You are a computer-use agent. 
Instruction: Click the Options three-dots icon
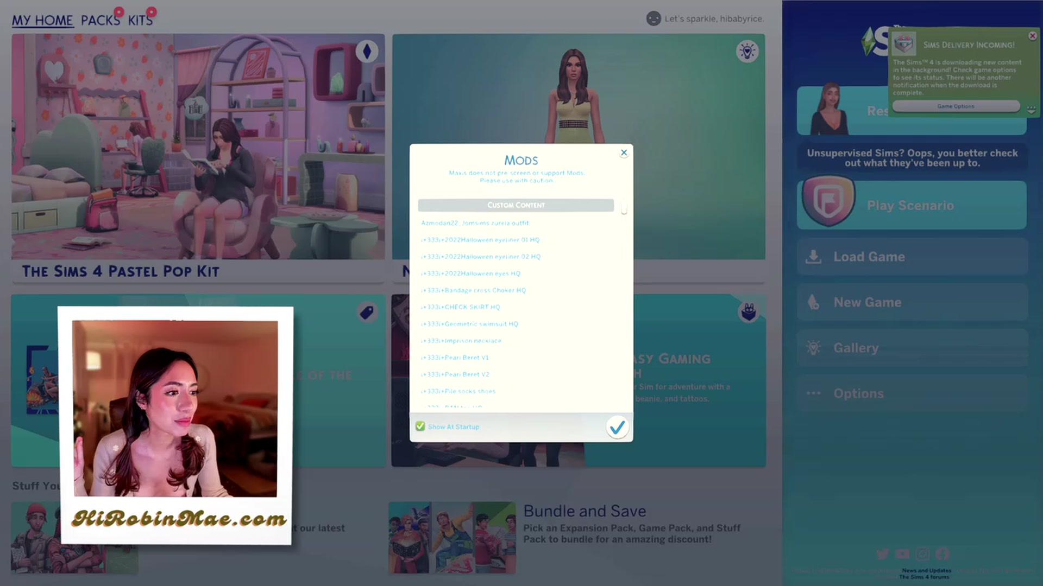coord(813,393)
